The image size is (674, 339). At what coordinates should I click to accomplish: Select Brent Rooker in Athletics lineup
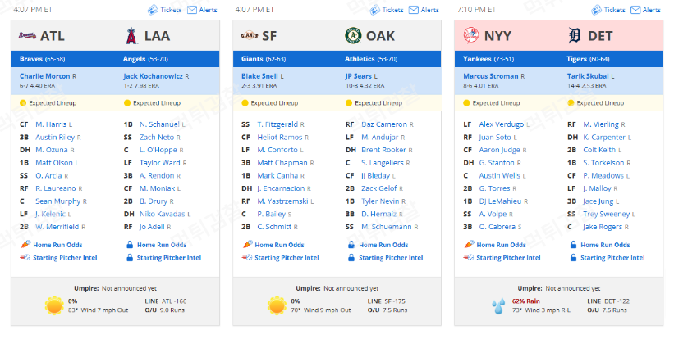pos(384,150)
